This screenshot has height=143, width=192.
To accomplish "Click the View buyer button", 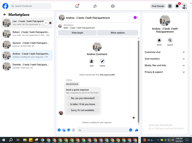I will (77, 33).
